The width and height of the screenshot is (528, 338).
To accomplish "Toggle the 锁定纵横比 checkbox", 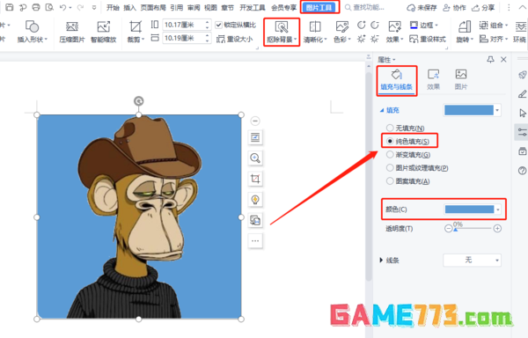I will click(x=218, y=25).
